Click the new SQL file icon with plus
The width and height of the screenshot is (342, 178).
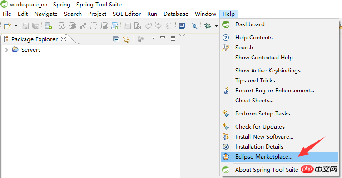pyautogui.click(x=114, y=26)
